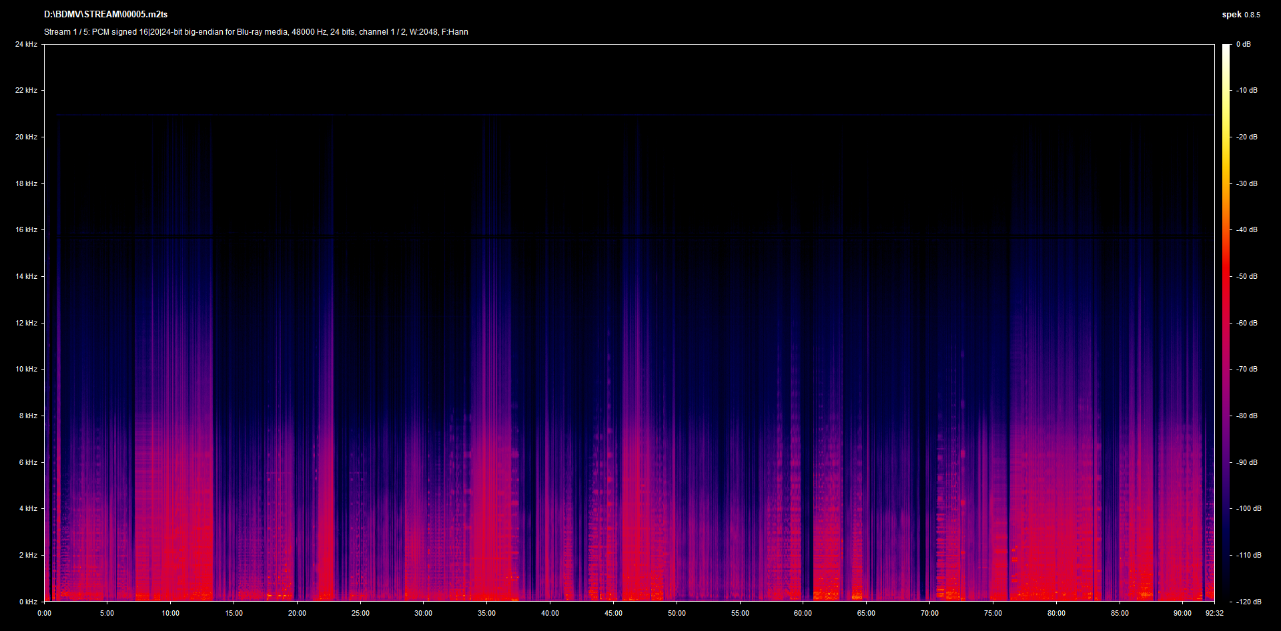1281x631 pixels.
Task: Select the 24 kHz frequency axis label
Action: click(26, 44)
